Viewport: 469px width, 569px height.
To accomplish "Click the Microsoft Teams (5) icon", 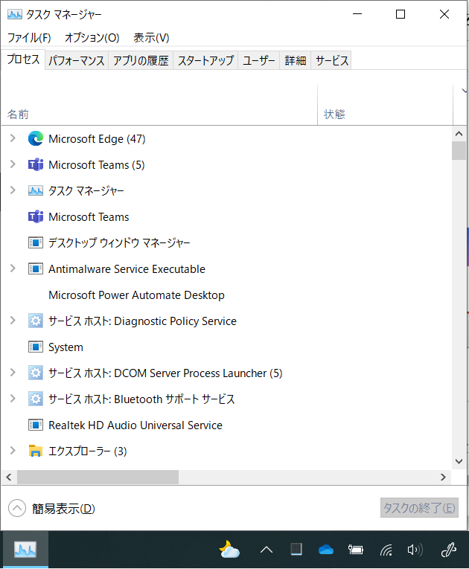I will 36,164.
